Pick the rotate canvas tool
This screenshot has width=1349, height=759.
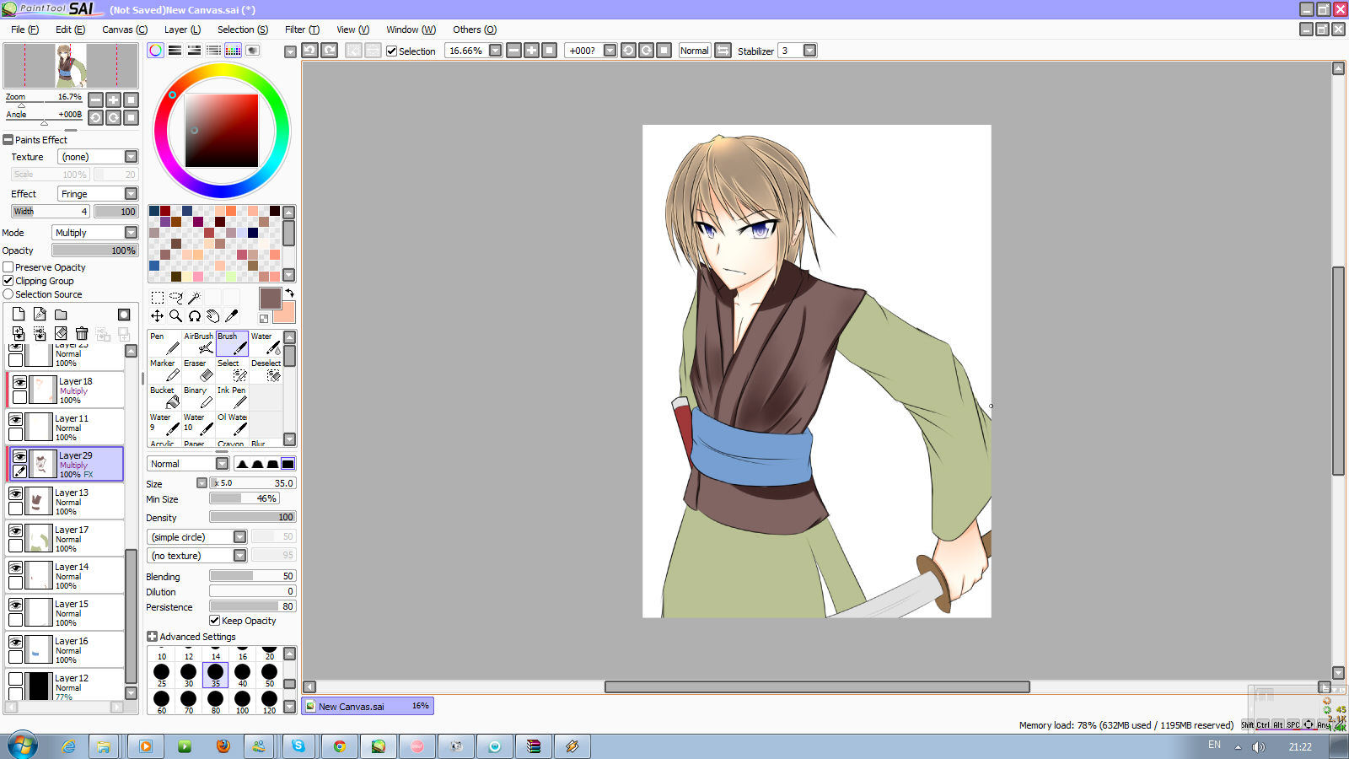coord(195,316)
